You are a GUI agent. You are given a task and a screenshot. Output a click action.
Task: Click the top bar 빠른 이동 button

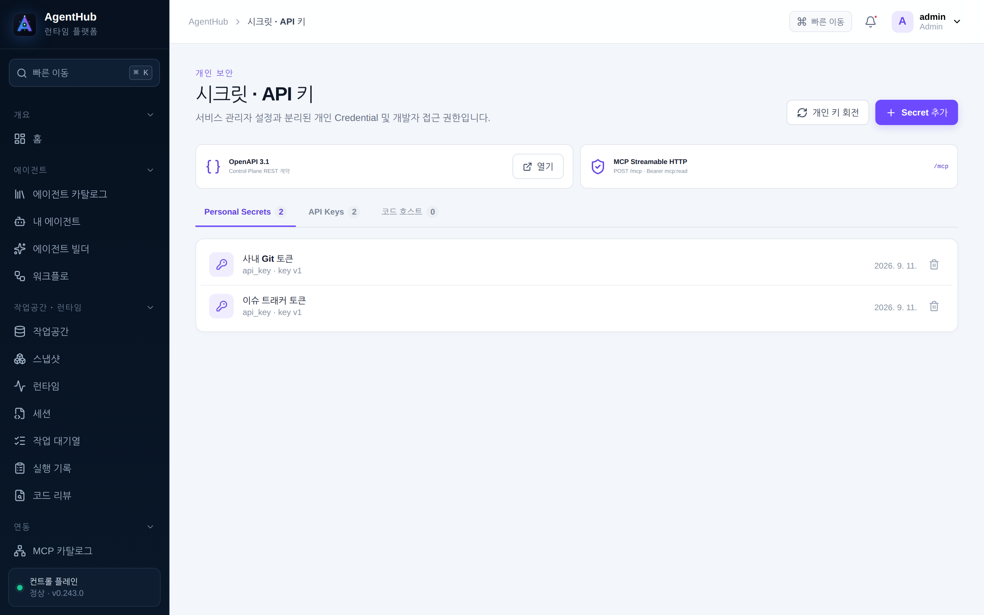coord(820,22)
